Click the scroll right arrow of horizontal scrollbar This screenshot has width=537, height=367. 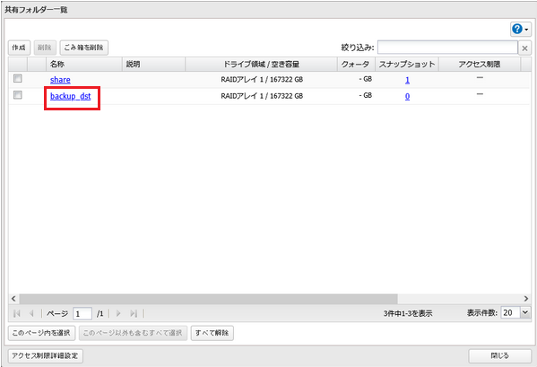tap(525, 299)
